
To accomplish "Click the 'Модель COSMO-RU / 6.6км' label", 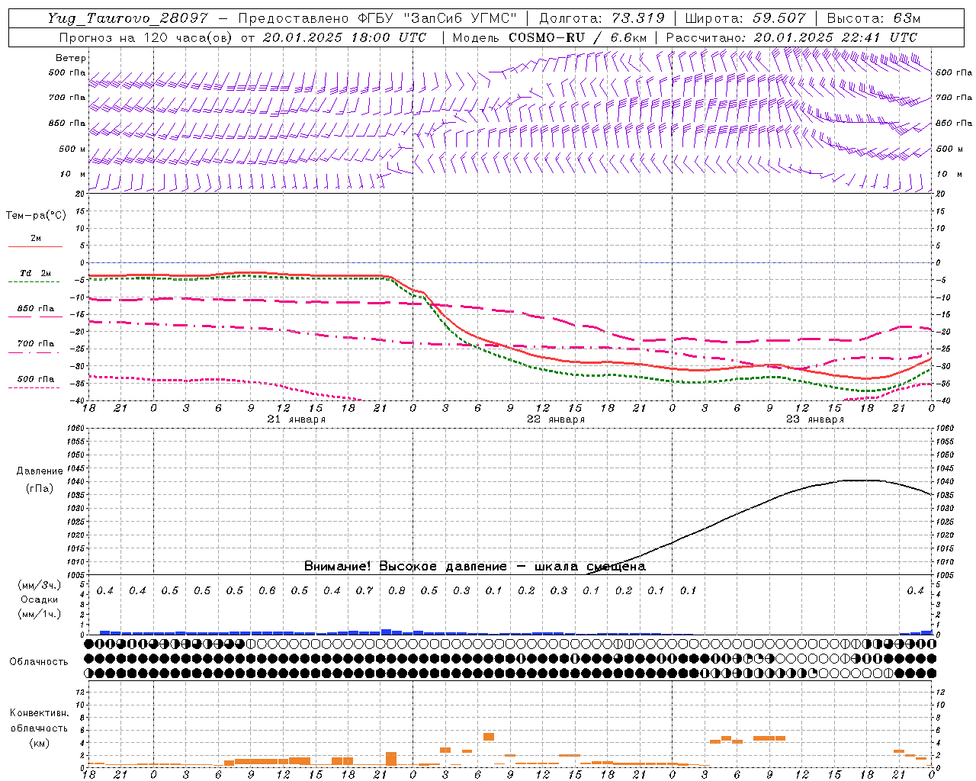I will (549, 37).
